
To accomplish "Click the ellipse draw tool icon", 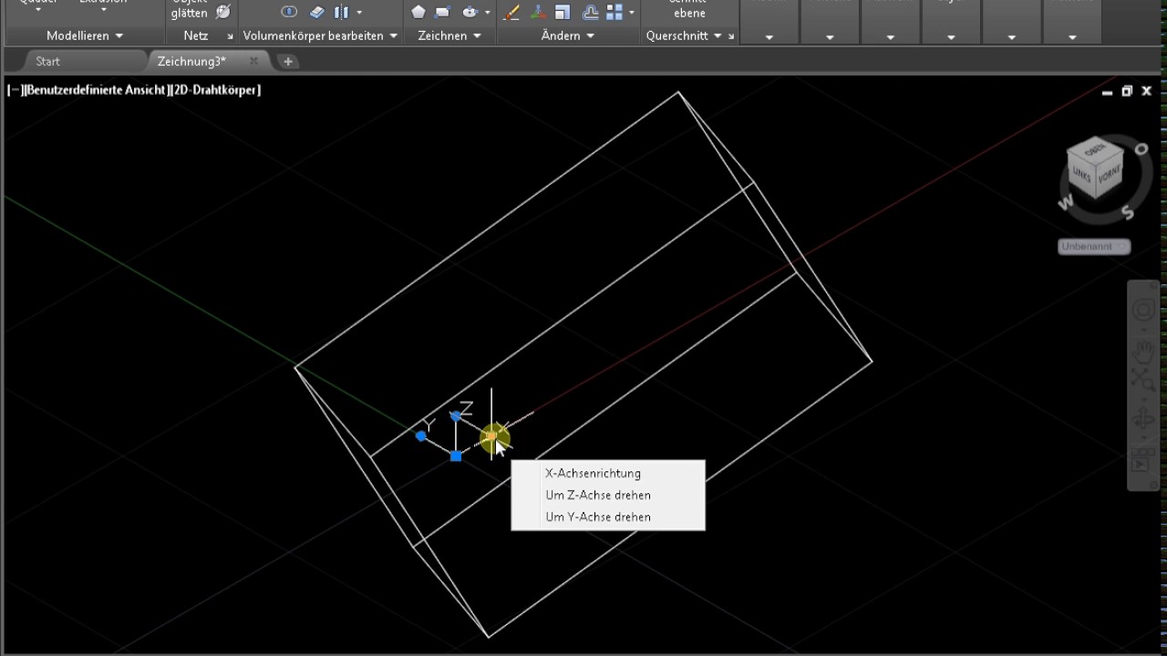I will pyautogui.click(x=470, y=12).
